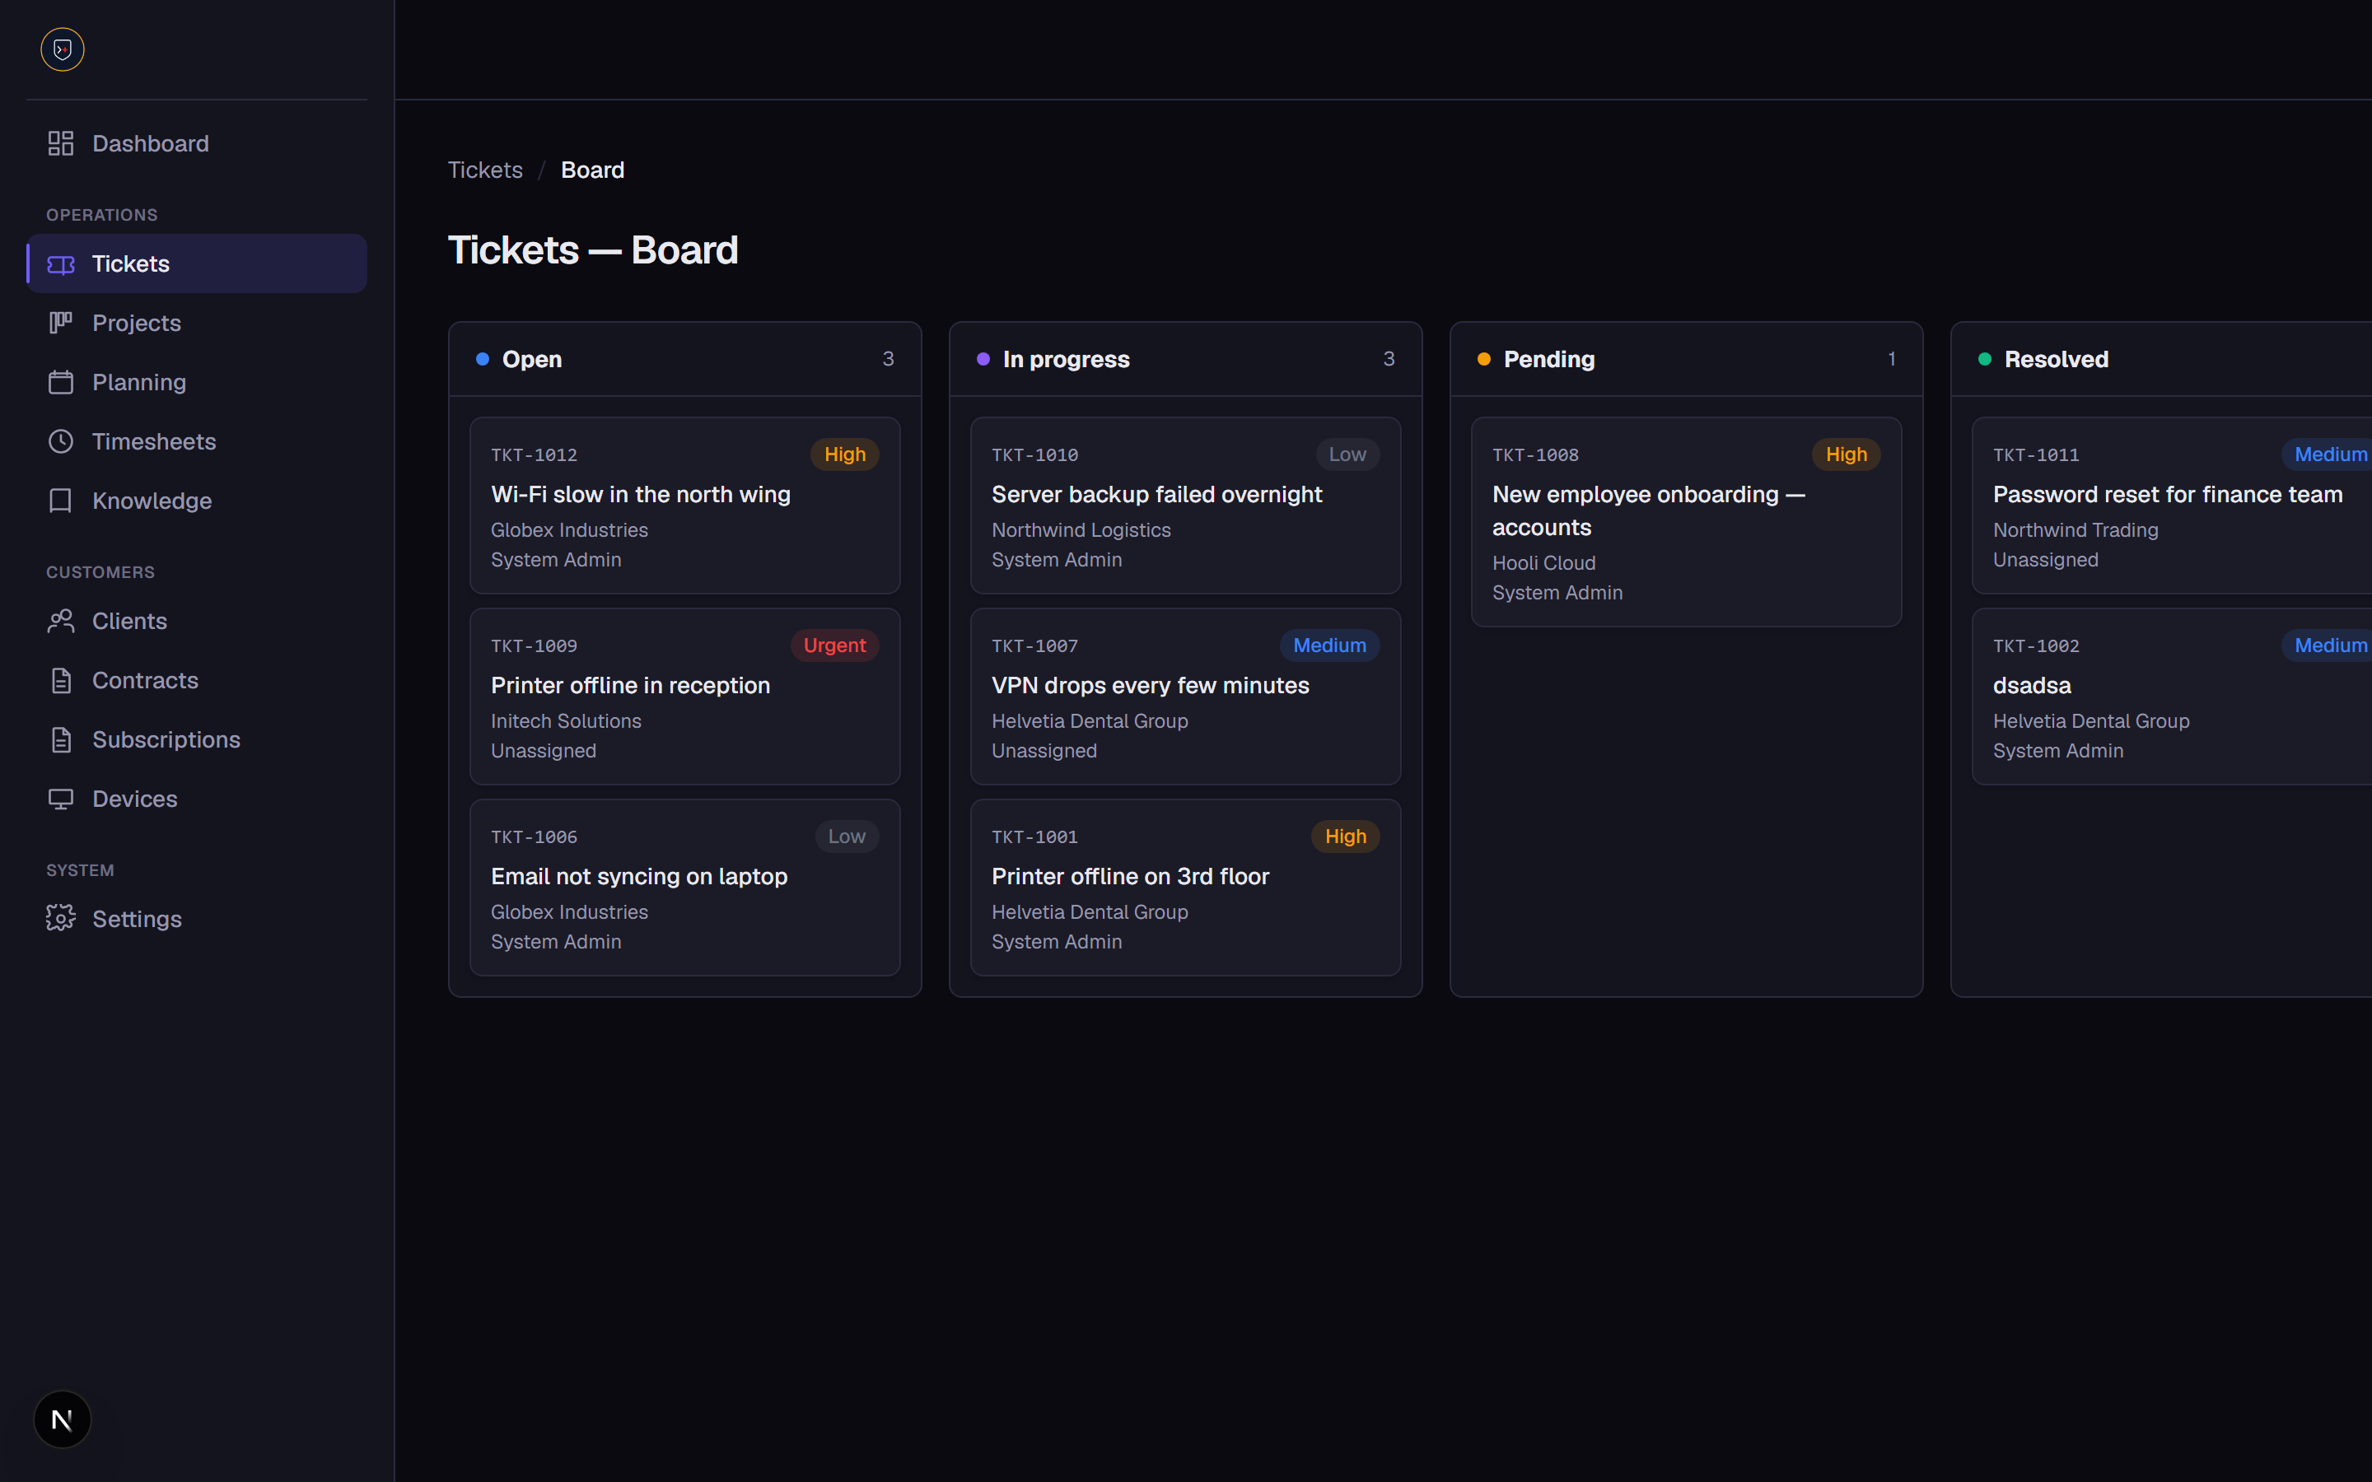
Task: Click ticket ID TKT-1008
Action: click(1536, 454)
